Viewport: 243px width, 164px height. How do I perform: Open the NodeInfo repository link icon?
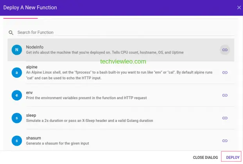[x=225, y=50]
